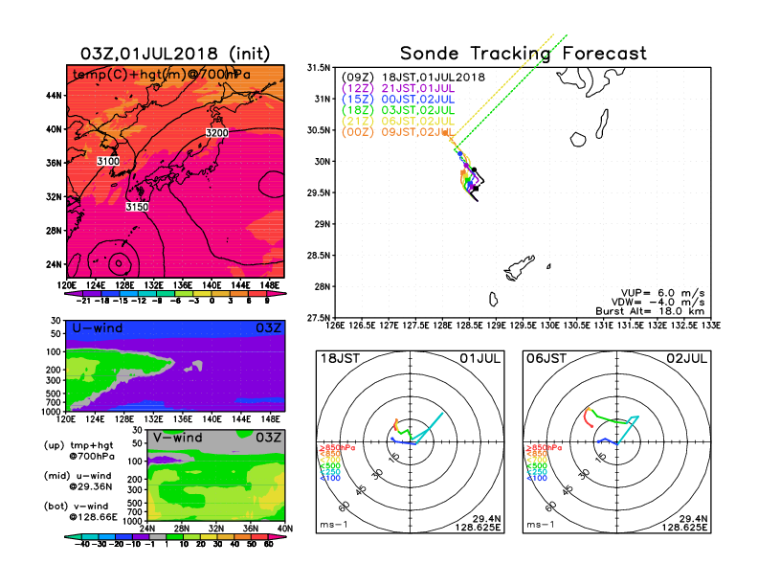Select legend entry "(15Z) 00JST,02JUL"
Image resolution: width=758 pixels, height=586 pixels.
pyautogui.click(x=398, y=100)
